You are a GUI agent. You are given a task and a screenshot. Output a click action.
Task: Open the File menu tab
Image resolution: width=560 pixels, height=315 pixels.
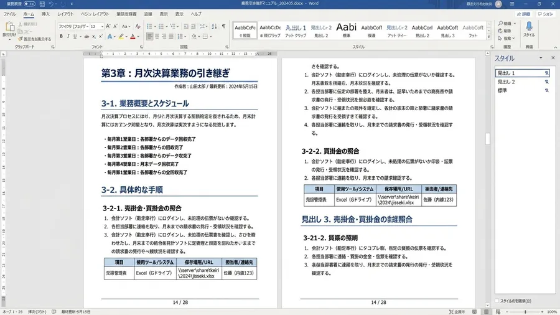pos(9,14)
